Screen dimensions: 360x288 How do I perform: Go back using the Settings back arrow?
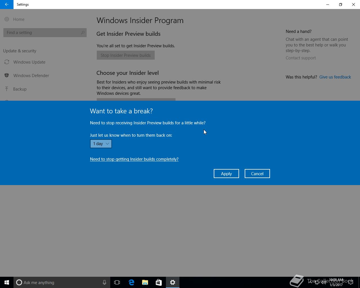click(7, 4)
